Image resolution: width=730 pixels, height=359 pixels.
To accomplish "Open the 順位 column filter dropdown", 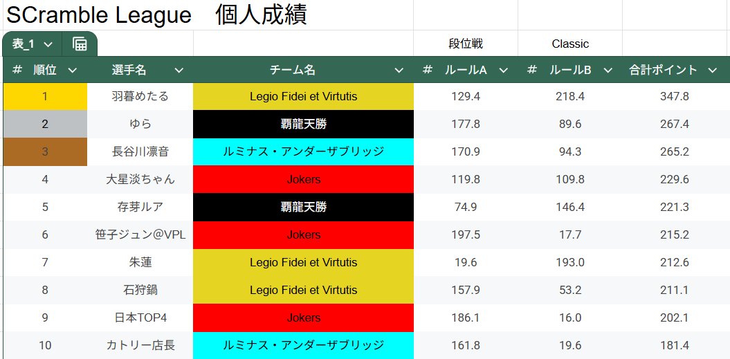I will pos(72,71).
